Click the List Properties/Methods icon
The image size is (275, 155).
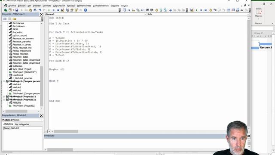point(124,10)
